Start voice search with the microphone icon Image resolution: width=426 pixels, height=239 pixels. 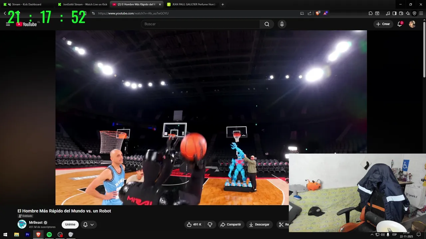(282, 24)
